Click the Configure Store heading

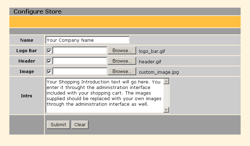(x=37, y=11)
